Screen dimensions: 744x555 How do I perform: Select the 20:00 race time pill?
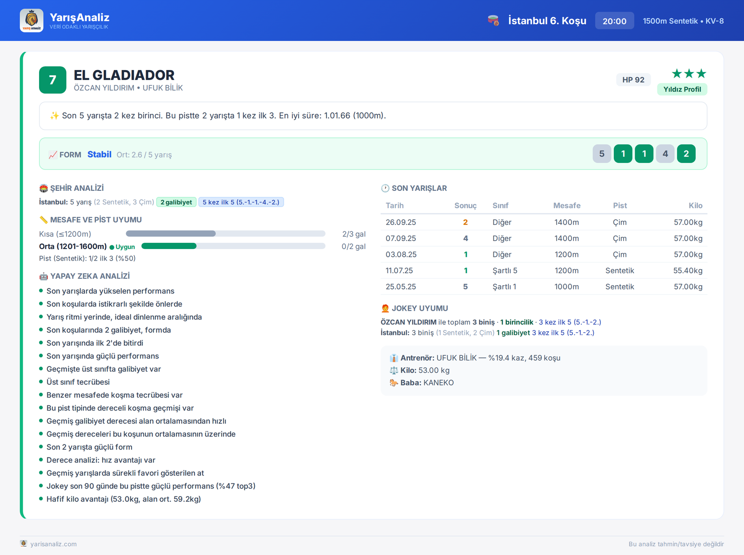pyautogui.click(x=614, y=21)
